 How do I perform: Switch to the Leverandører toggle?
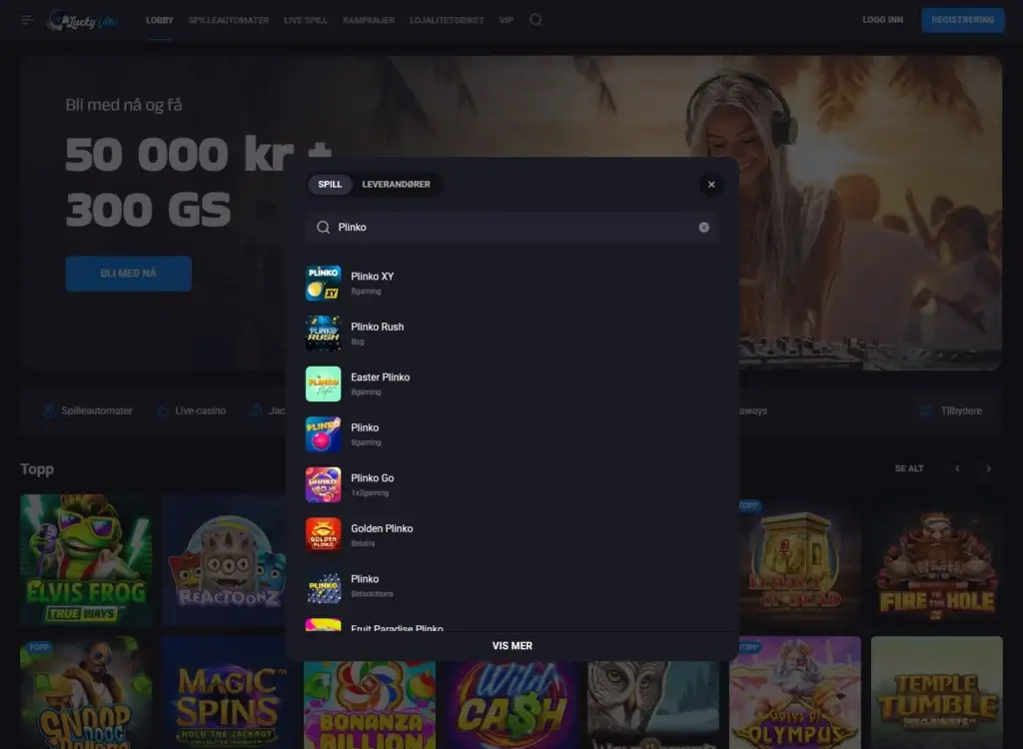click(x=396, y=185)
